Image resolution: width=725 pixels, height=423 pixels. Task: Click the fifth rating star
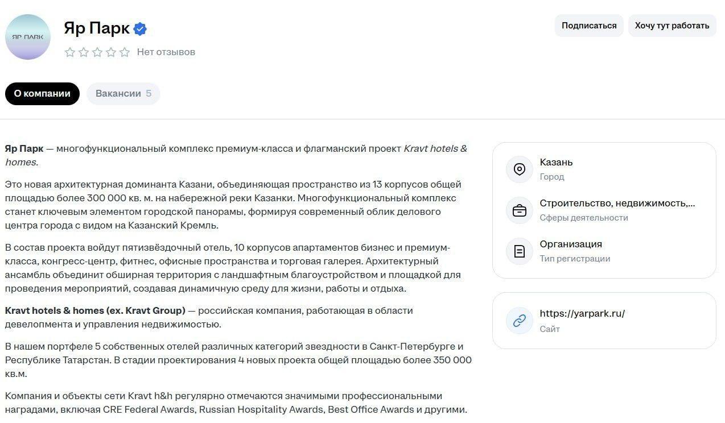click(x=125, y=52)
